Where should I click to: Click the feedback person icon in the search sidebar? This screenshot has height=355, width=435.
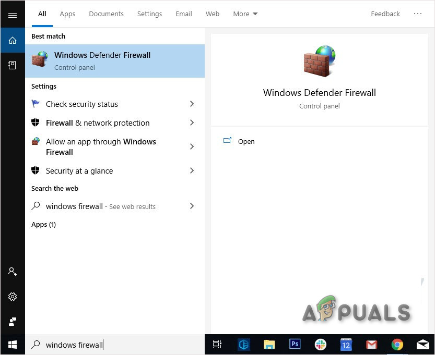coord(13,322)
